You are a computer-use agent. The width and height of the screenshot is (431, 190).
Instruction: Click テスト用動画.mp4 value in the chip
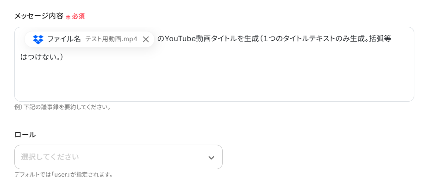(111, 39)
